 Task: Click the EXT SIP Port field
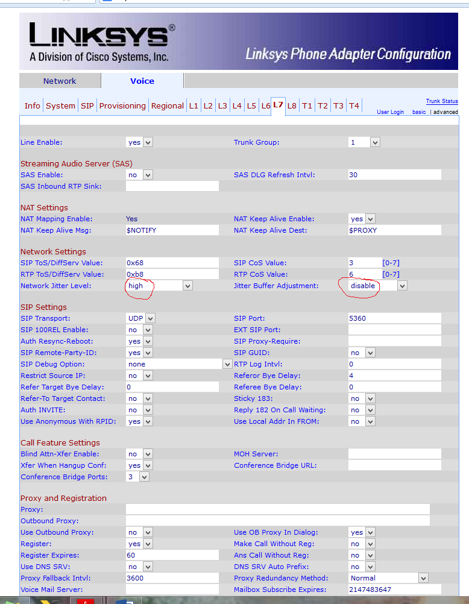coord(395,330)
